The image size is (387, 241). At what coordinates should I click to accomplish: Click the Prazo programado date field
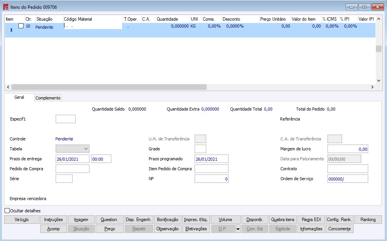tap(212, 159)
